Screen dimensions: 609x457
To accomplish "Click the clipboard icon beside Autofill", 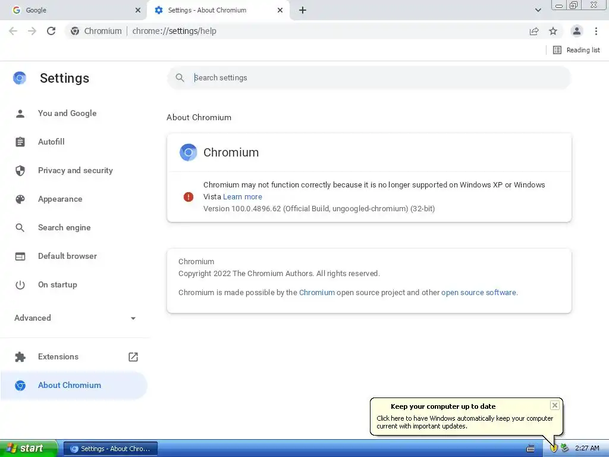I will (20, 142).
